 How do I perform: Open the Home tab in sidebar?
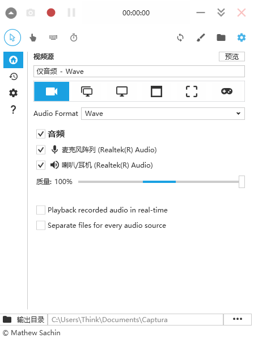(13, 60)
